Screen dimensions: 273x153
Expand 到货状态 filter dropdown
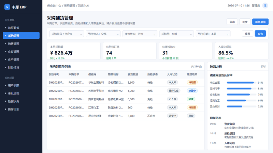pyautogui.click(x=103, y=34)
